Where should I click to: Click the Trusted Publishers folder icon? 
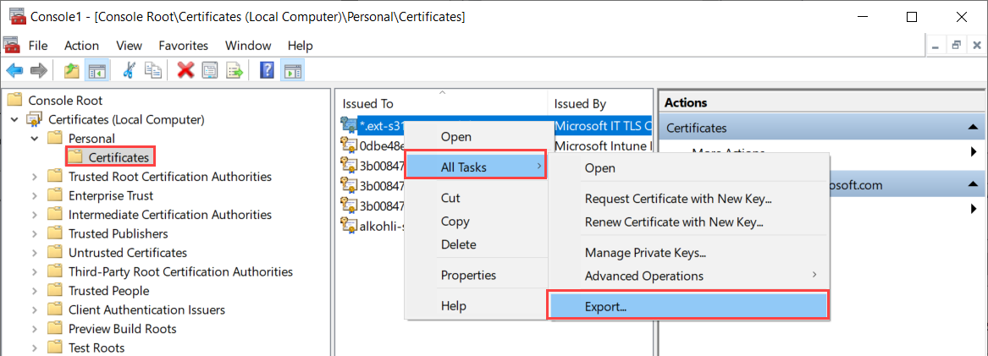click(55, 233)
